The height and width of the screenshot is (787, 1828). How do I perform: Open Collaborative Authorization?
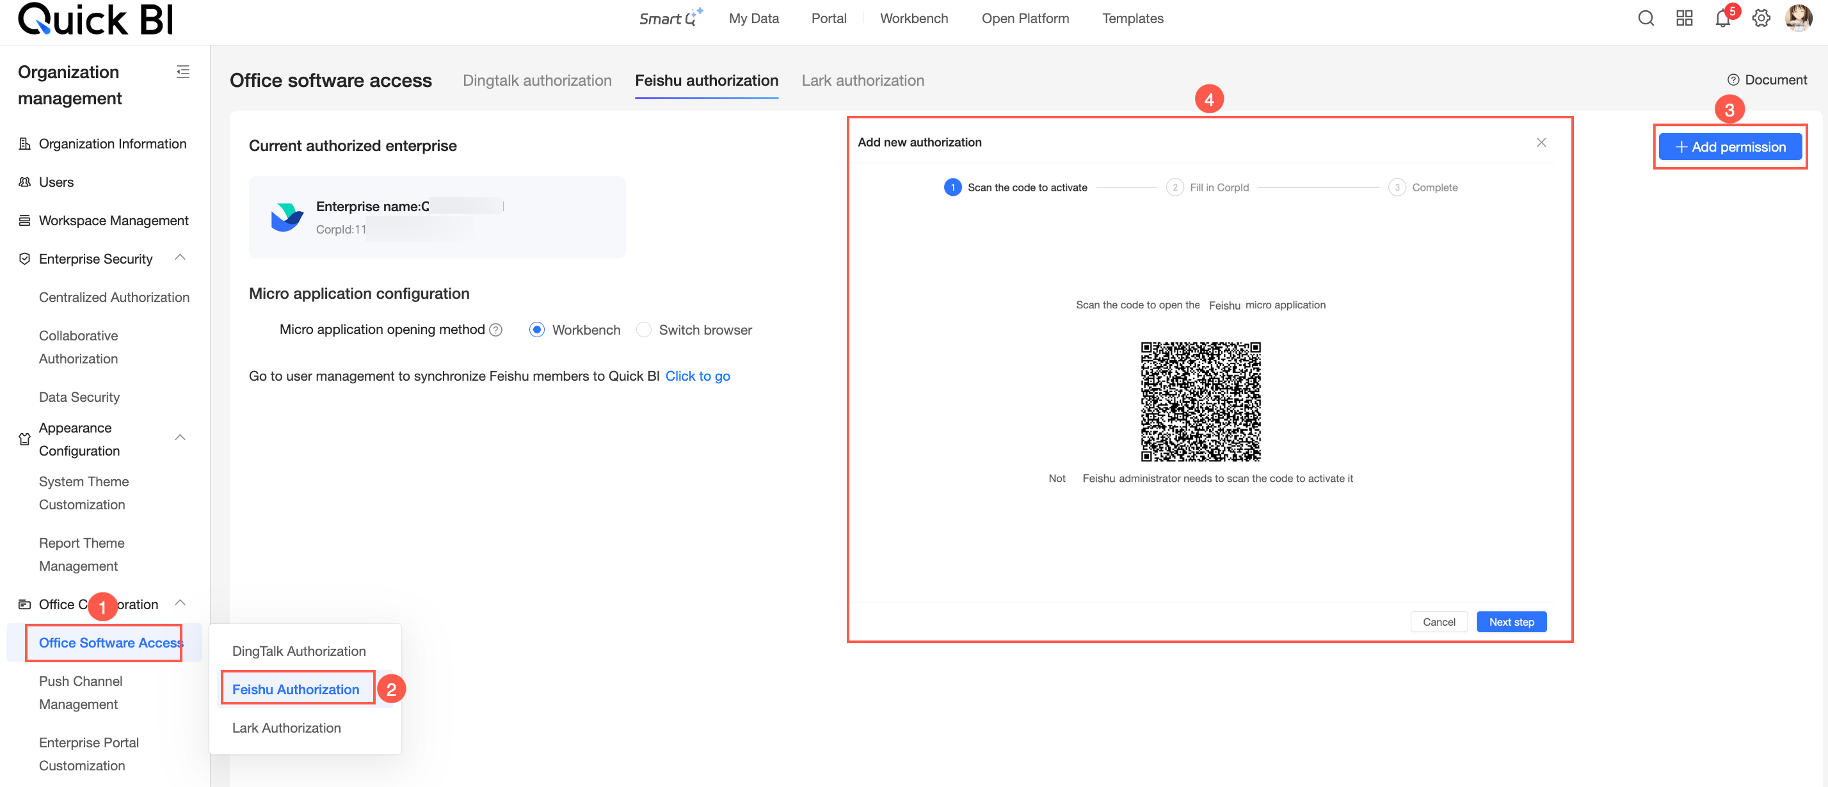pos(79,347)
